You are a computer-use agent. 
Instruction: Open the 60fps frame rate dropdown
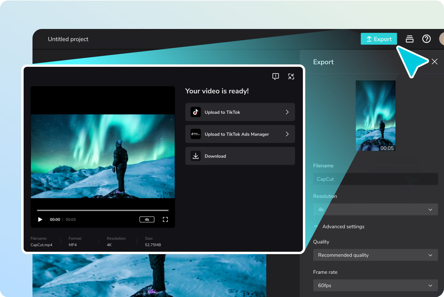click(375, 285)
